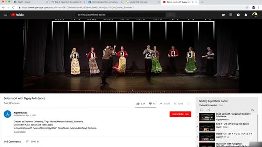Focus the YouTube search box

(121, 15)
